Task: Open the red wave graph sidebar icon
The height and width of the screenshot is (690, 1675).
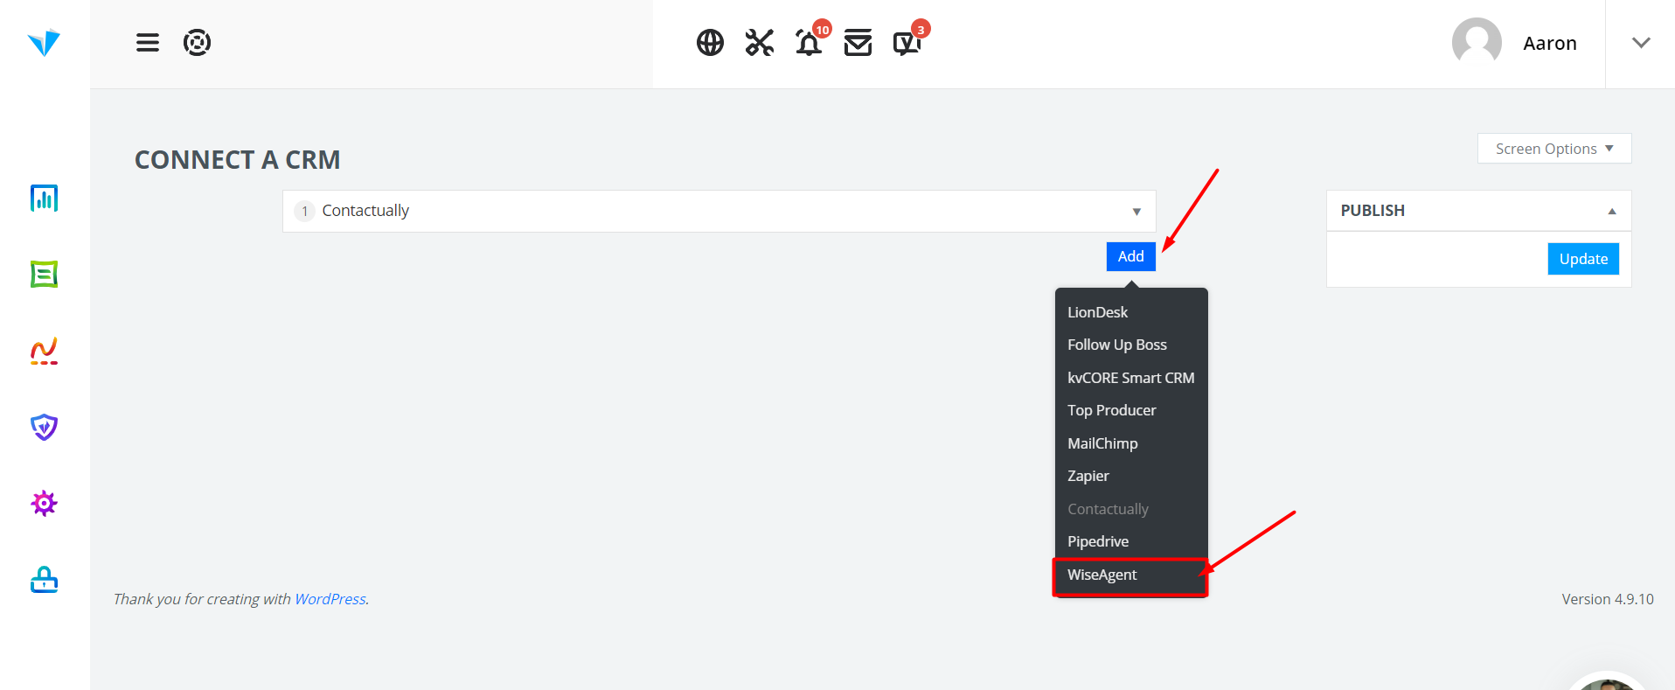Action: (x=44, y=351)
